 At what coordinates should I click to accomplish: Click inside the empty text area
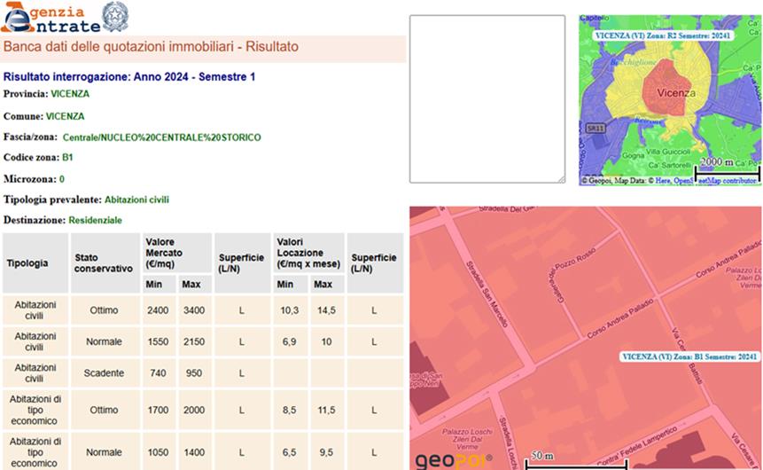pyautogui.click(x=487, y=98)
